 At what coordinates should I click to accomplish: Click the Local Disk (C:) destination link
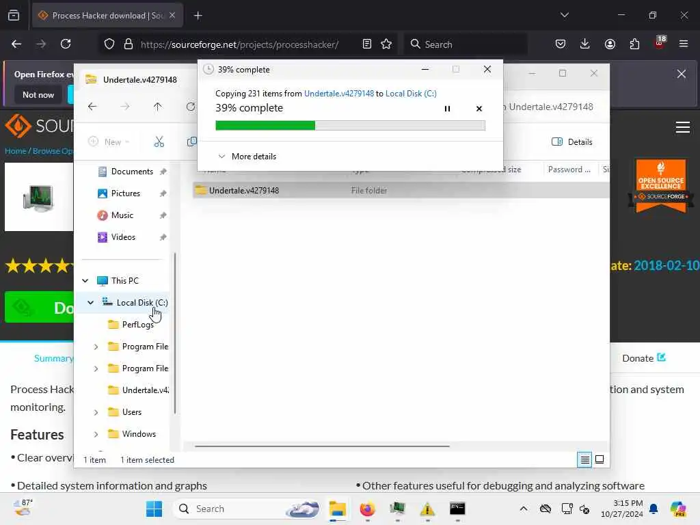[x=411, y=93]
